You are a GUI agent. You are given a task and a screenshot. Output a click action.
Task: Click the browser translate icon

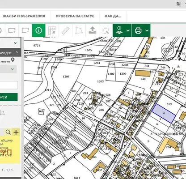179,4
